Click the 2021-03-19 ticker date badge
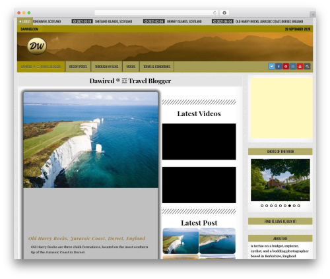The height and width of the screenshot is (279, 330). (82, 22)
